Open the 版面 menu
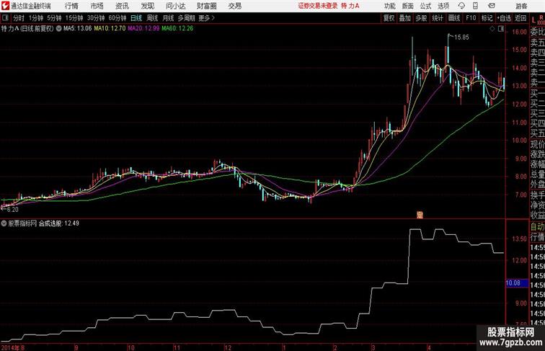The width and height of the screenshot is (545, 351). [x=408, y=6]
